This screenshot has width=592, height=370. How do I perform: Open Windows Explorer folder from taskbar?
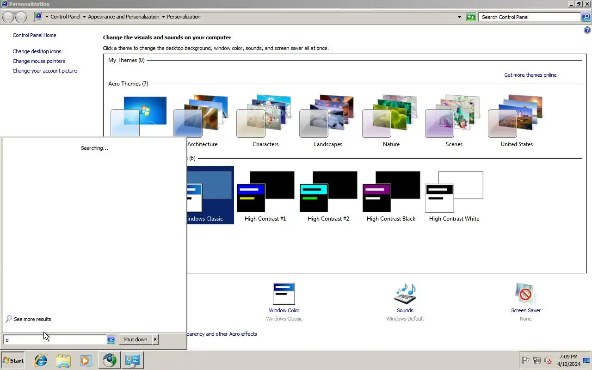click(63, 360)
